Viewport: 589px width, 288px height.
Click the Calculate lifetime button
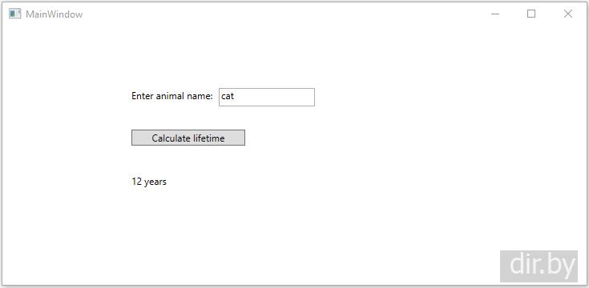tap(188, 138)
